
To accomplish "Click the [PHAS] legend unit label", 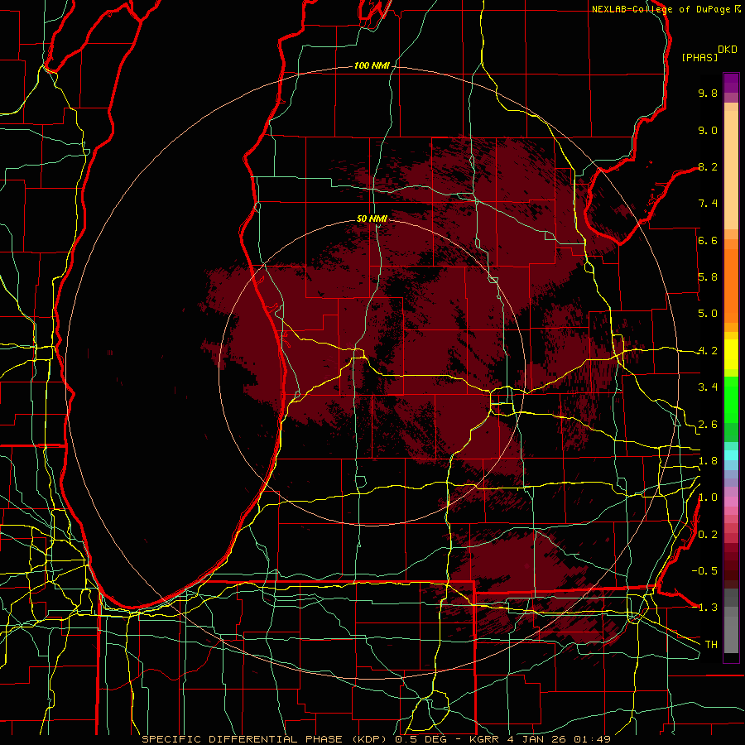I will 699,57.
